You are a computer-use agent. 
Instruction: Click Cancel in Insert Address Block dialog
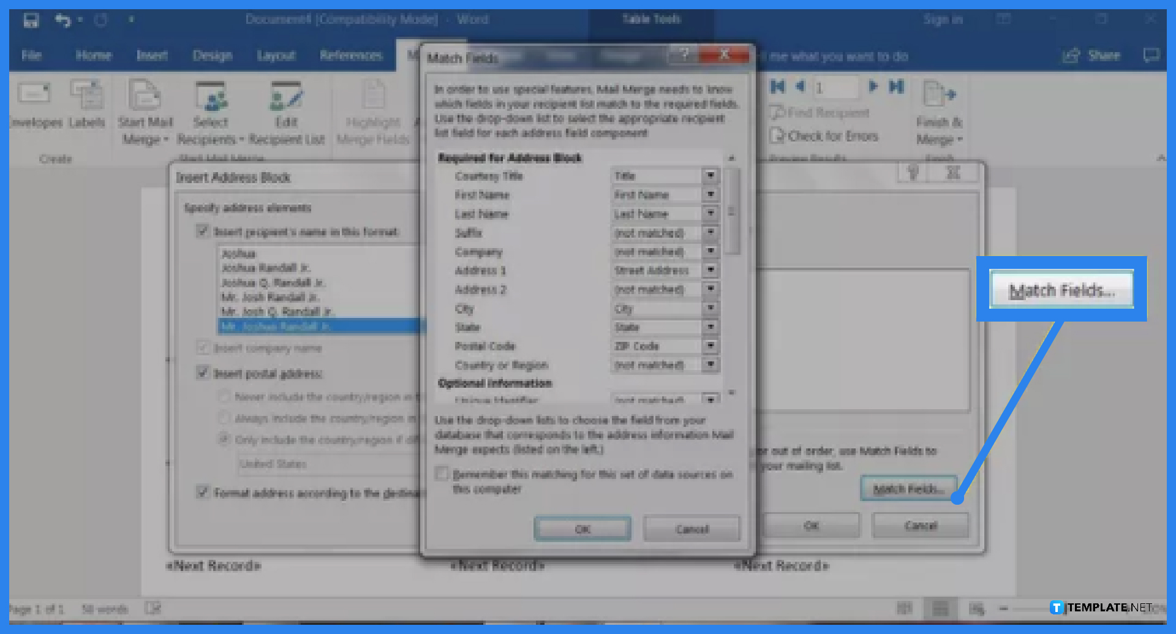(921, 526)
